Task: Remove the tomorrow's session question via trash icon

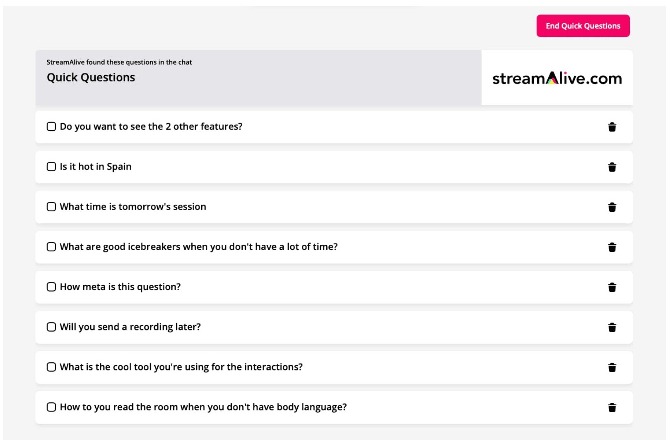Action: coord(612,207)
